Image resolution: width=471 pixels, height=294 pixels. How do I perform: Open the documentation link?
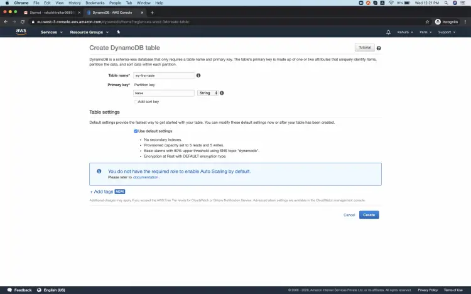[146, 177]
